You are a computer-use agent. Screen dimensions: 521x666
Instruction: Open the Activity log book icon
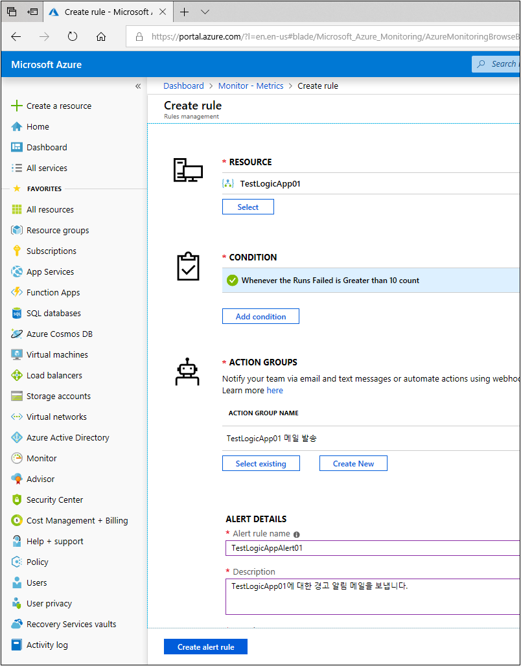pos(17,645)
